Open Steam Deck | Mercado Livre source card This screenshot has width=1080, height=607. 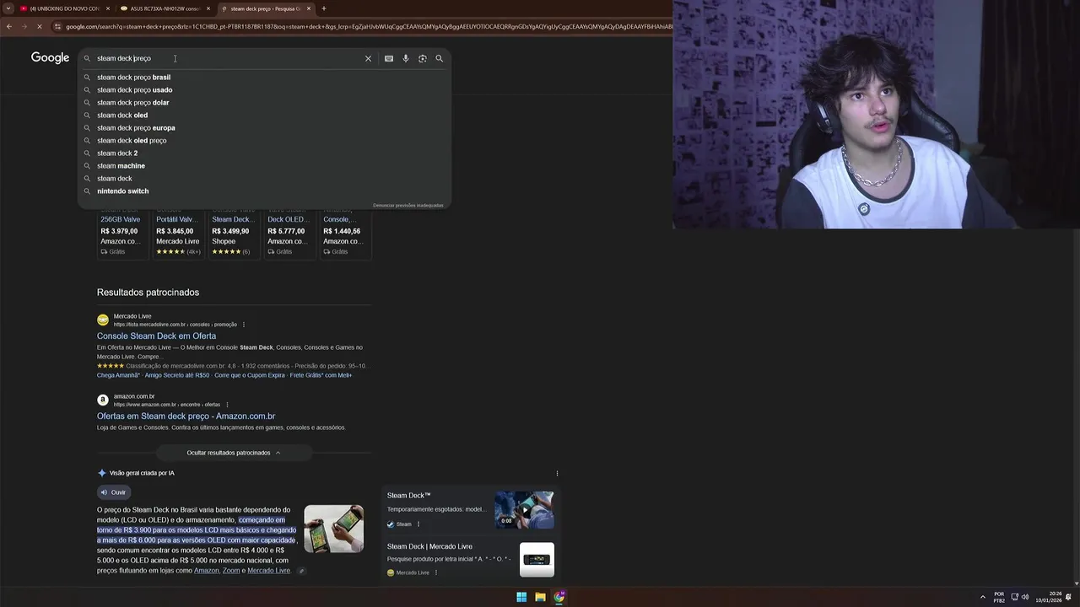click(x=471, y=559)
